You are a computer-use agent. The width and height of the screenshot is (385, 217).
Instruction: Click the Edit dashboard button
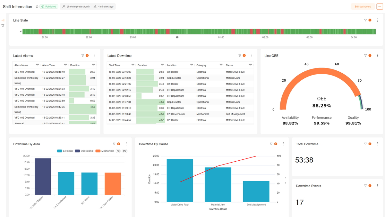pyautogui.click(x=363, y=6)
